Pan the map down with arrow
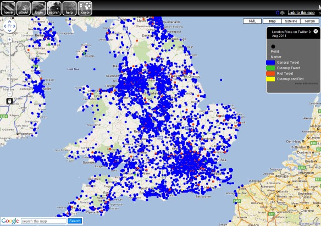The width and height of the screenshot is (321, 226). [10, 31]
